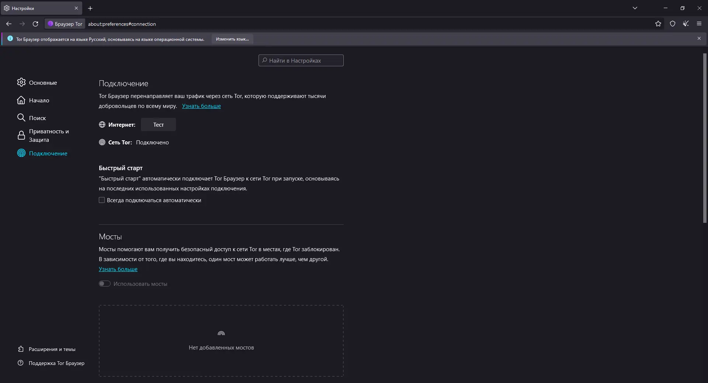The width and height of the screenshot is (708, 383).
Task: Open the hamburger application menu
Action: 699,24
